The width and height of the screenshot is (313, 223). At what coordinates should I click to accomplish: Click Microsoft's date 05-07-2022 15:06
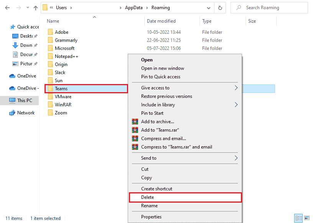click(x=164, y=48)
